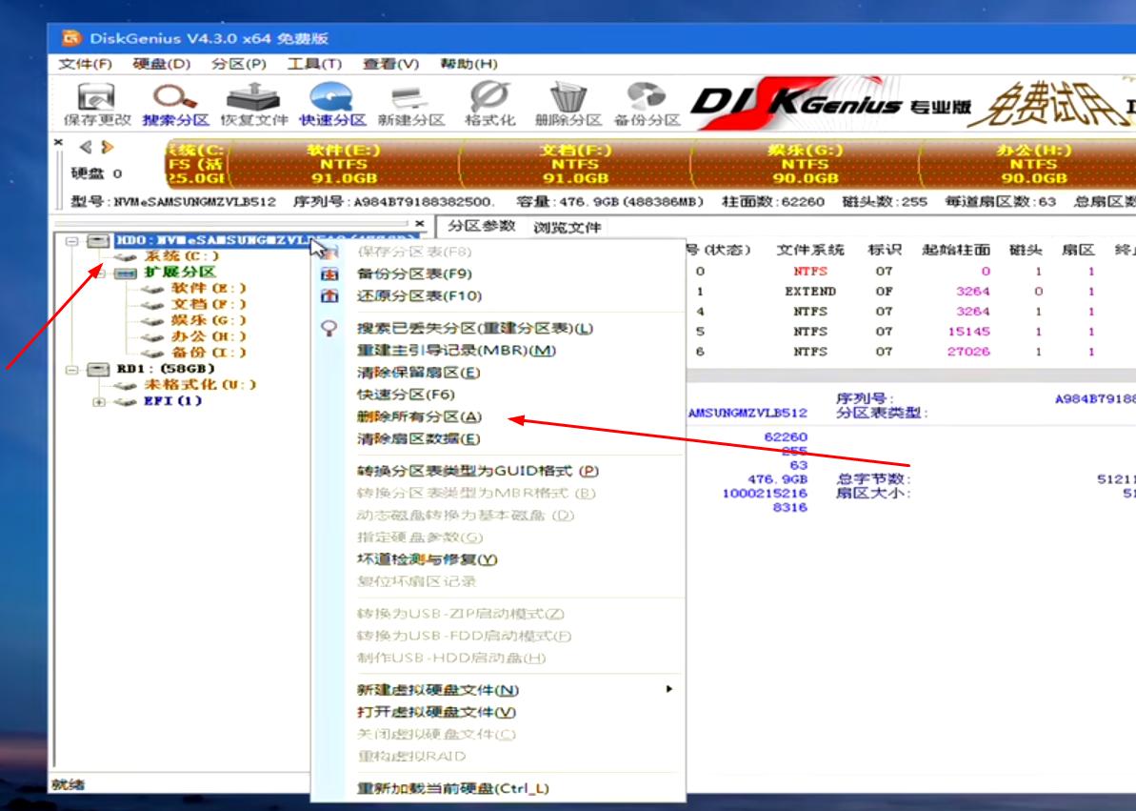Collapse the HD0 disk tree node
The height and width of the screenshot is (811, 1136).
pyautogui.click(x=72, y=241)
